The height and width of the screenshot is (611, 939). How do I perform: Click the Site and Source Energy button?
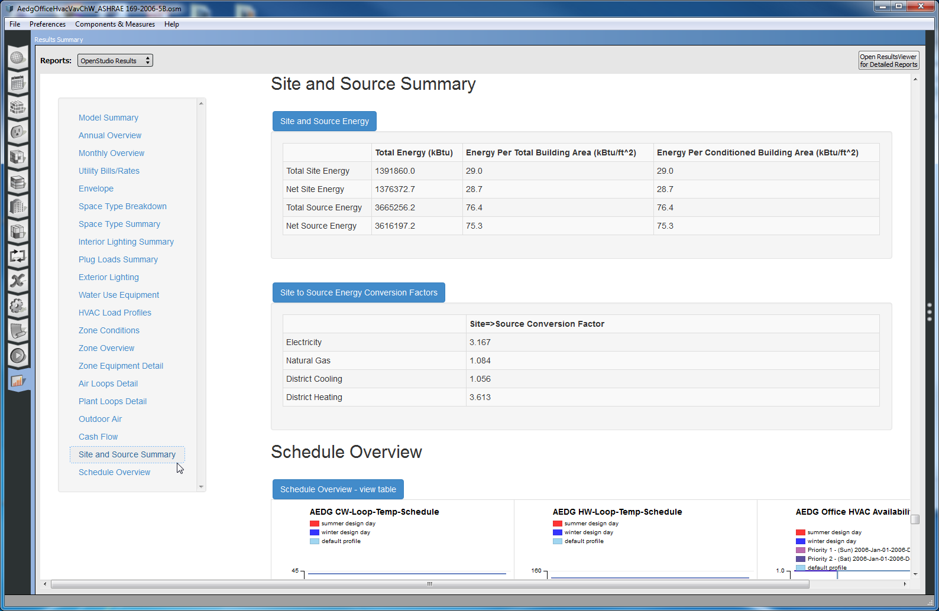pos(325,121)
